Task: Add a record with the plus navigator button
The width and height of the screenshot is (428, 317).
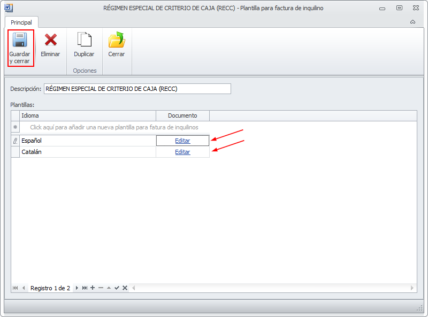Action: (93, 288)
